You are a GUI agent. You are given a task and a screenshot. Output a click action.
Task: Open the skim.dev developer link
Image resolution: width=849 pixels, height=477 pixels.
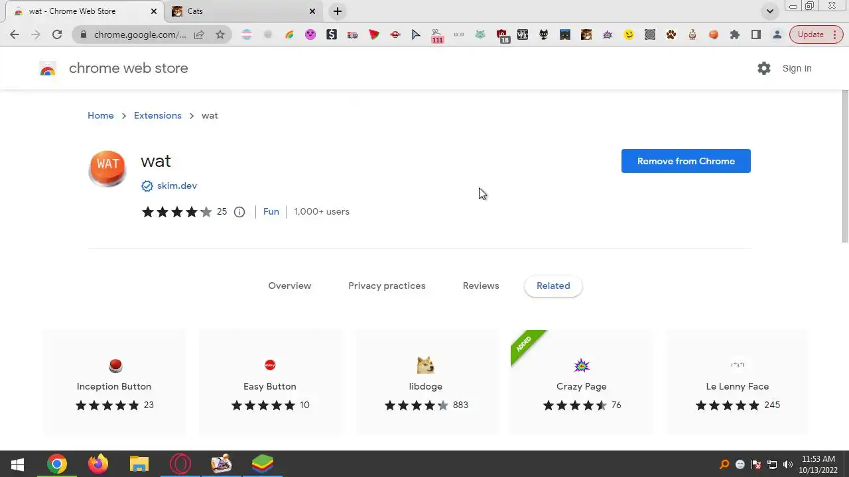point(177,186)
